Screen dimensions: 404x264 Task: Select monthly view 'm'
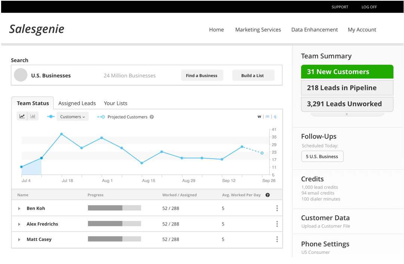point(267,117)
